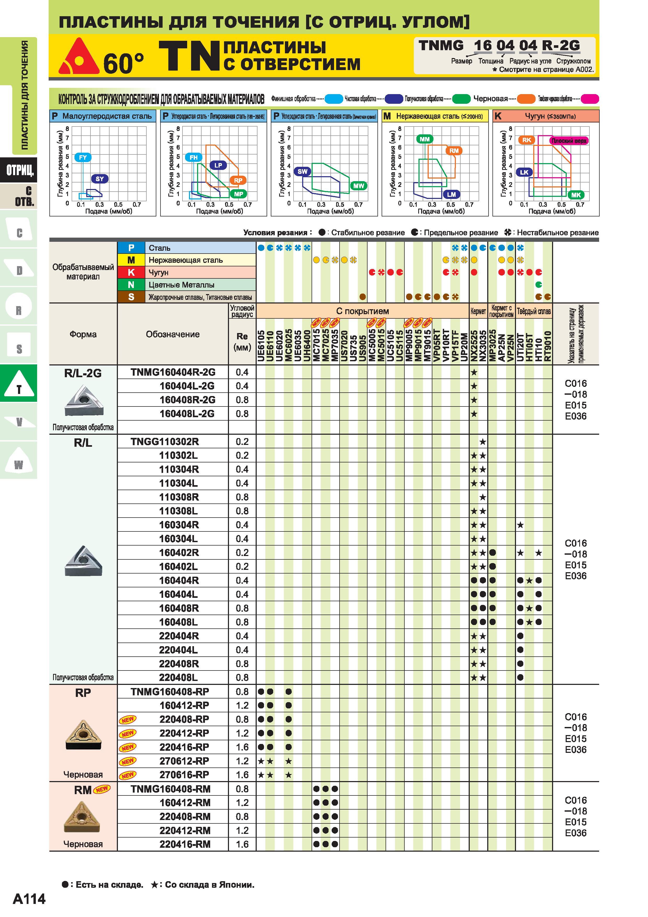
Task: Click the designation TNMG160404R-2G
Action: coord(173,372)
